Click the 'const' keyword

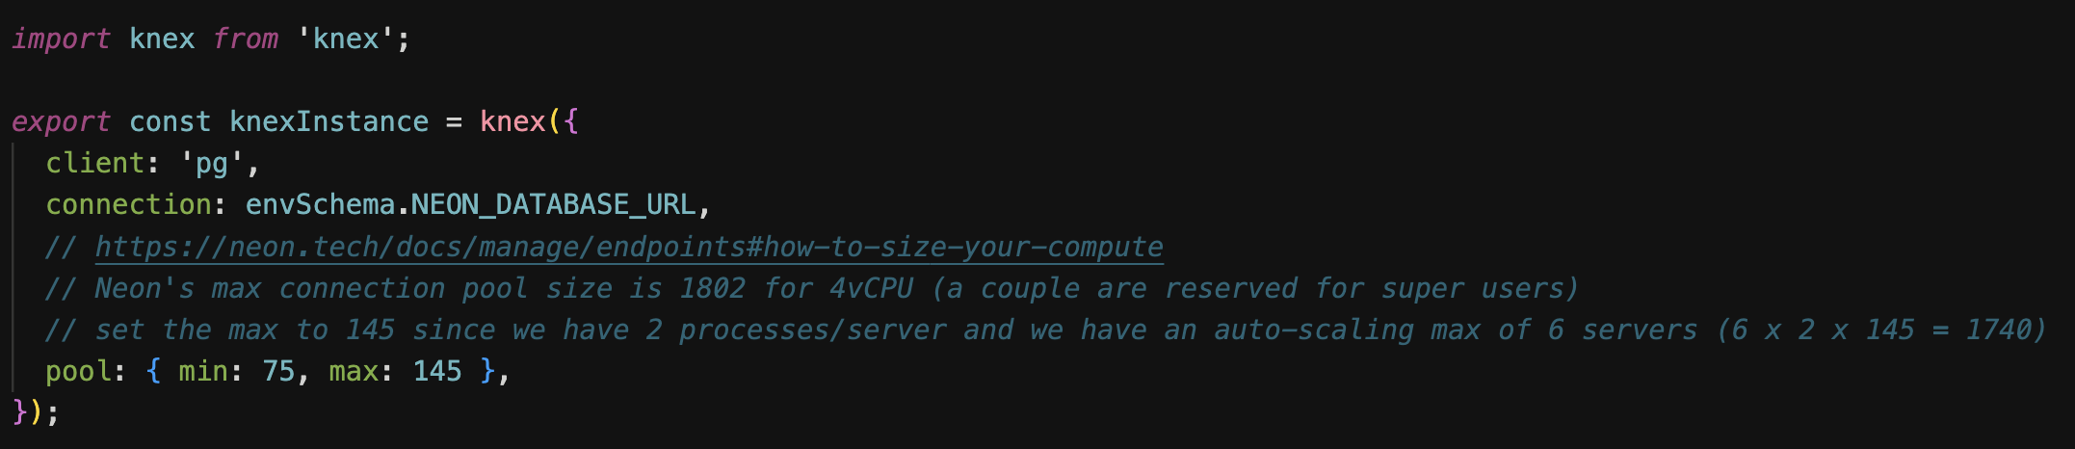click(x=170, y=121)
